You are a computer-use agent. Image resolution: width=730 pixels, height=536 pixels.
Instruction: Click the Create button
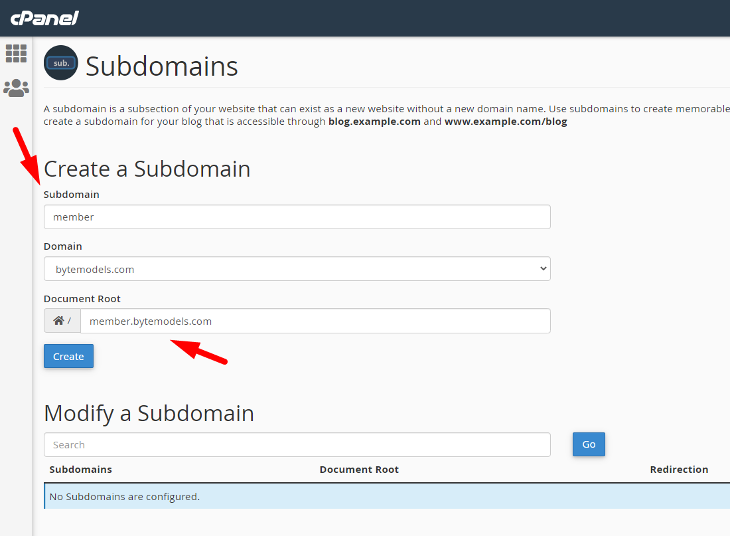pos(68,356)
